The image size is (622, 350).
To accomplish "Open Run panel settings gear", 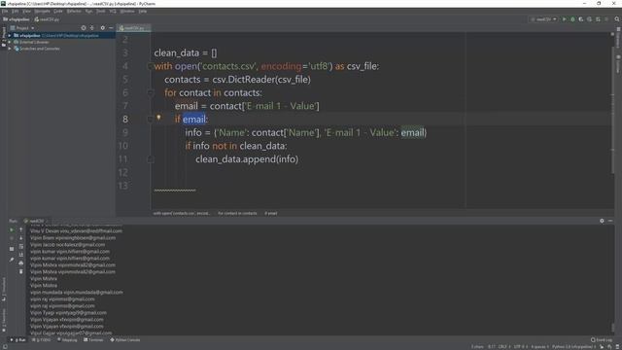I will pyautogui.click(x=602, y=221).
